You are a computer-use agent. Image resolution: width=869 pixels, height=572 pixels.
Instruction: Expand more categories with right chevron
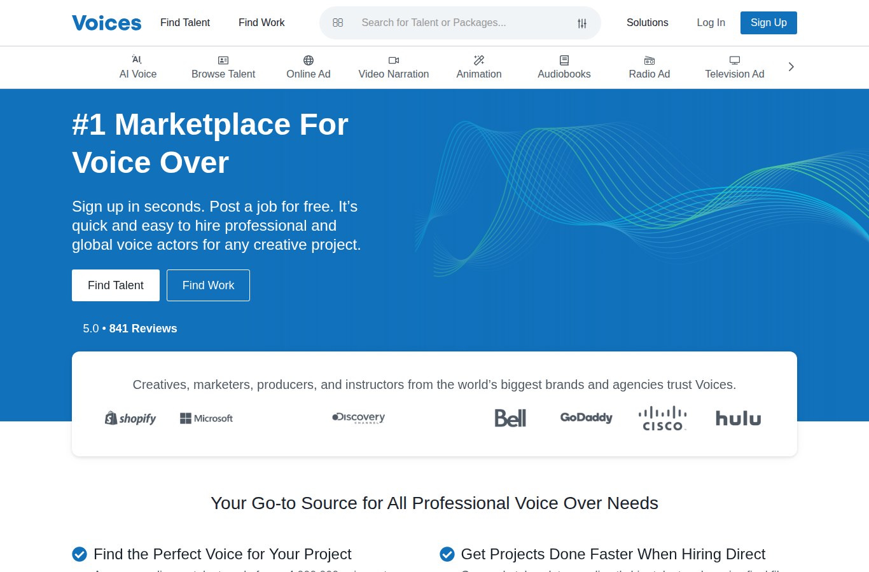pyautogui.click(x=791, y=67)
